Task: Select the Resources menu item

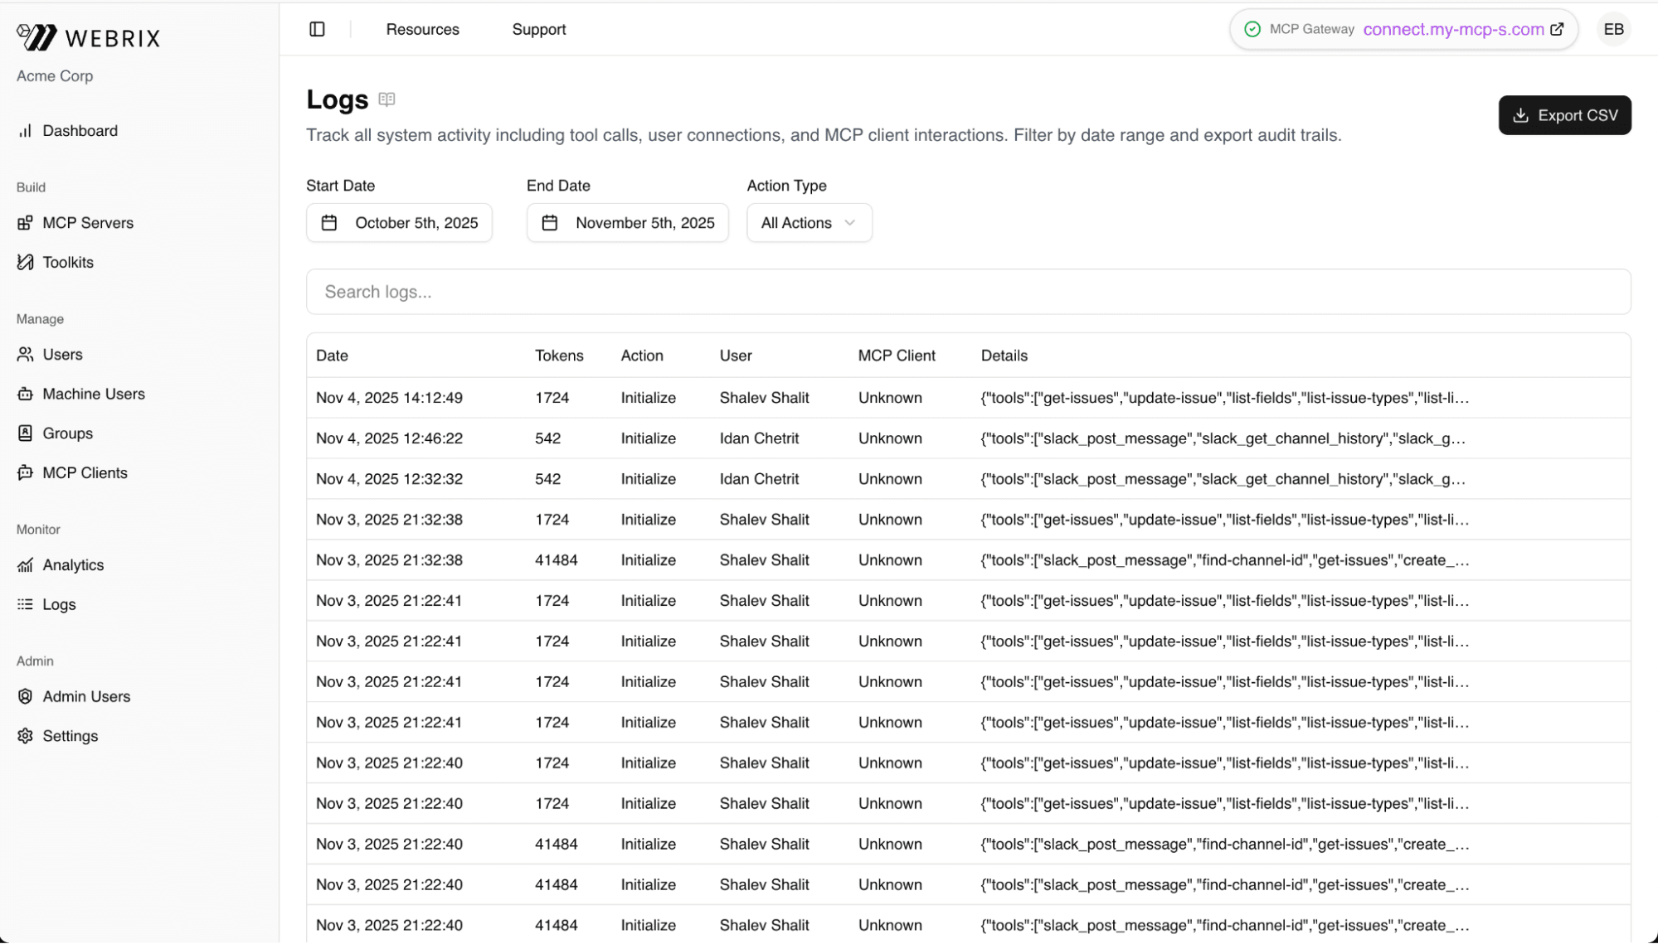Action: click(x=422, y=29)
